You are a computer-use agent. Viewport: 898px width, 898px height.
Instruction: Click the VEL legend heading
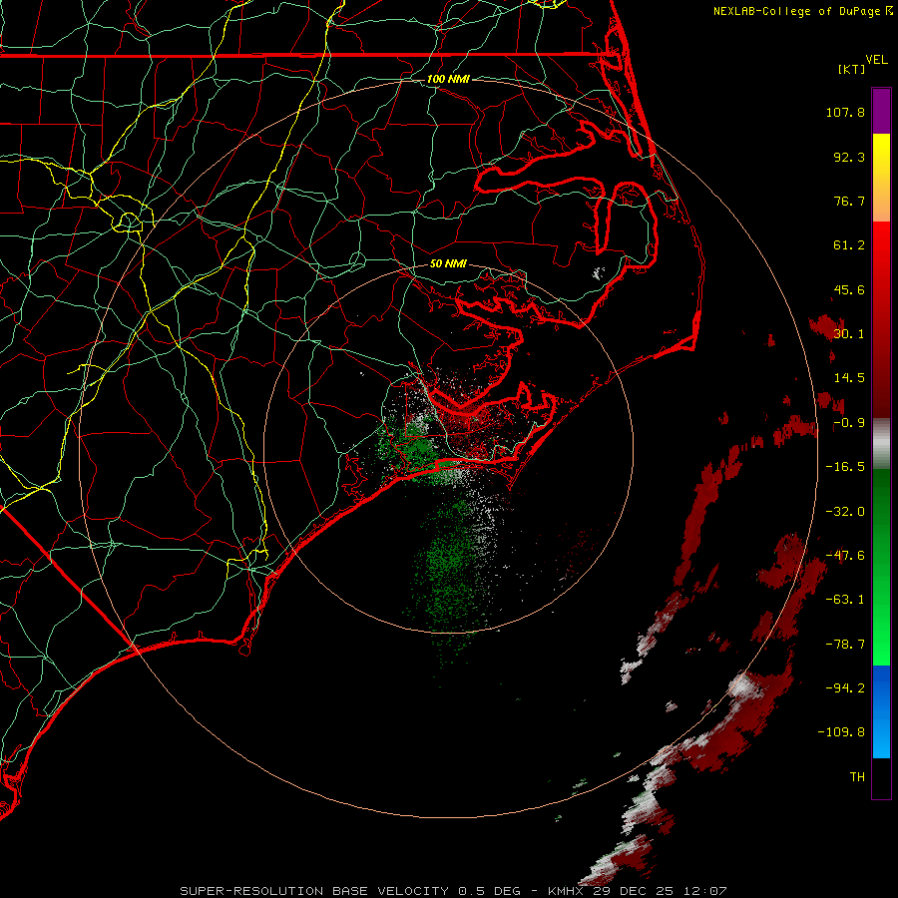click(877, 60)
